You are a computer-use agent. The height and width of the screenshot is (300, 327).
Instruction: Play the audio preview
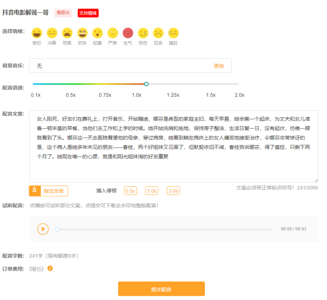coord(43,229)
